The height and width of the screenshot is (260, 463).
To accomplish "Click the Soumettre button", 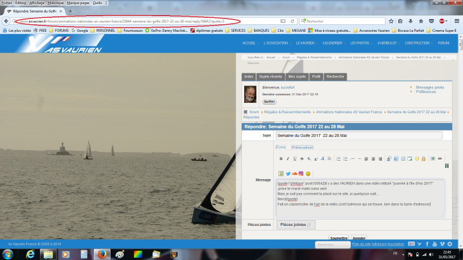I will (x=339, y=237).
